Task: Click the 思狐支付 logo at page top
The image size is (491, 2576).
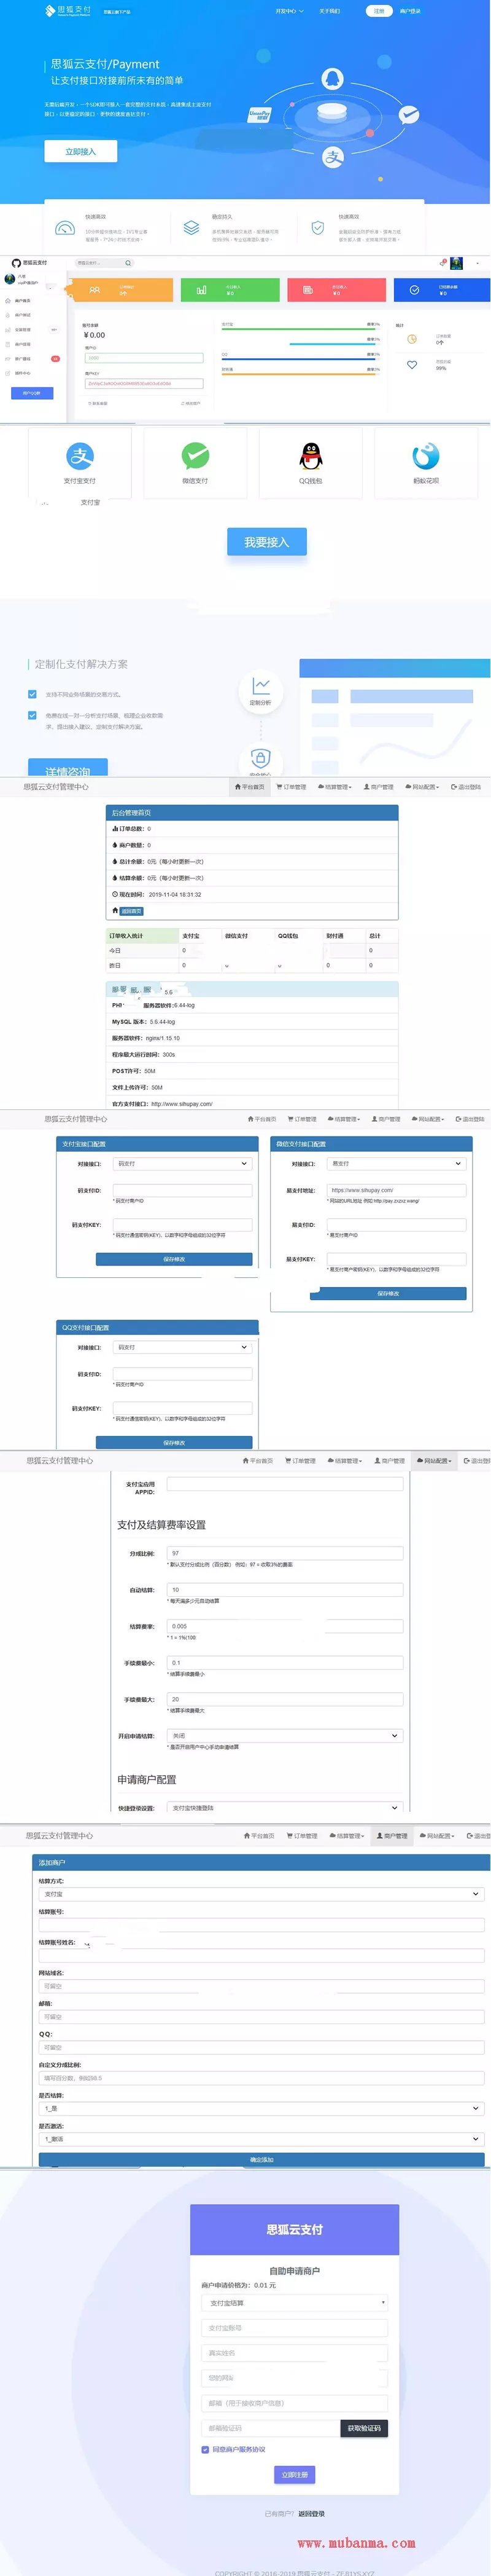Action: coord(68,10)
